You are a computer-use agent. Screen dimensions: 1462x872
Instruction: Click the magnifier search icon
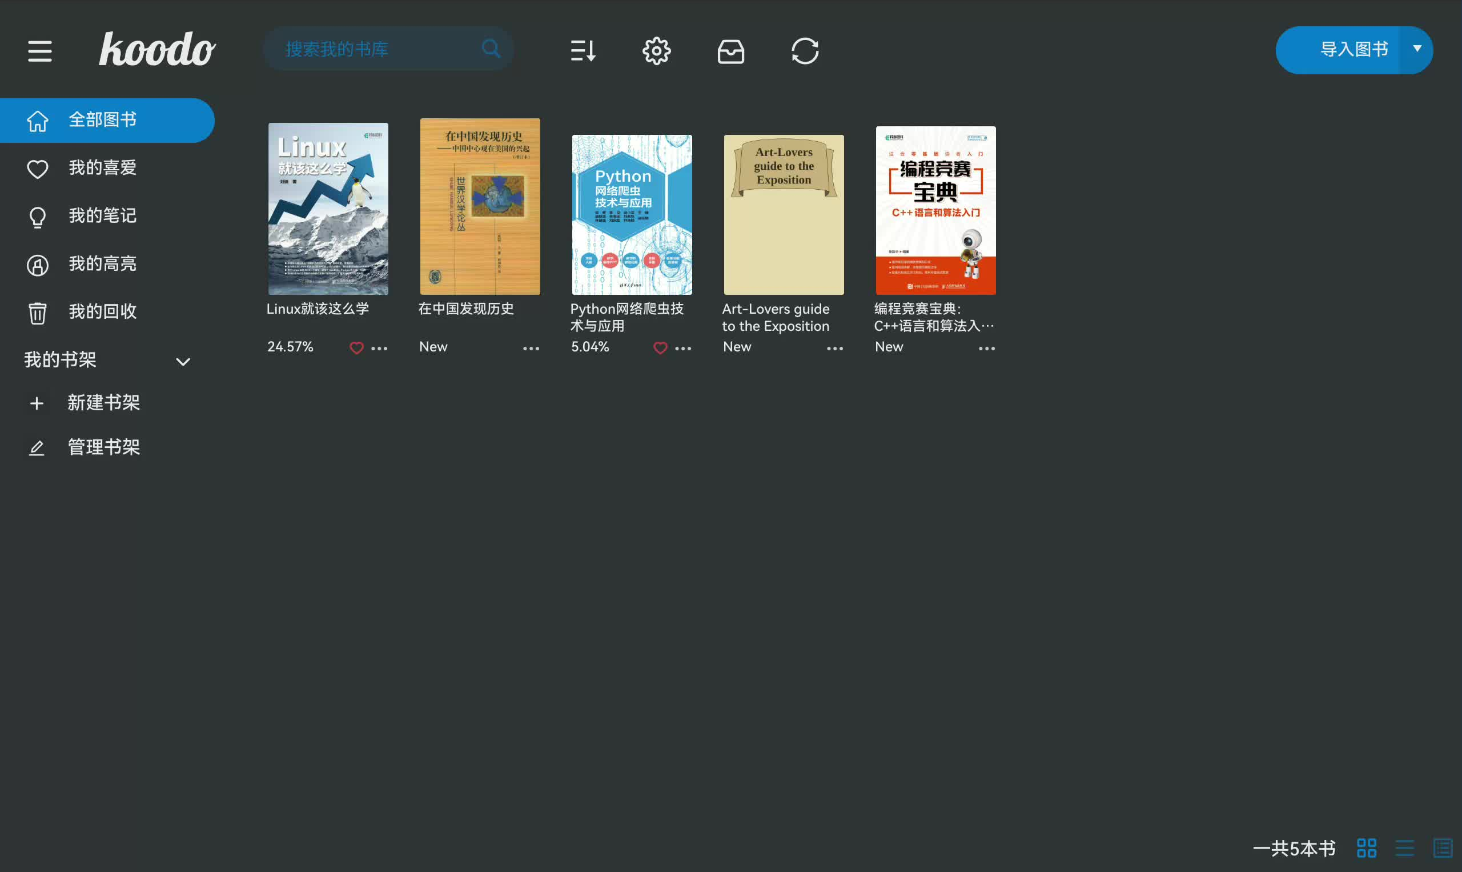491,48
